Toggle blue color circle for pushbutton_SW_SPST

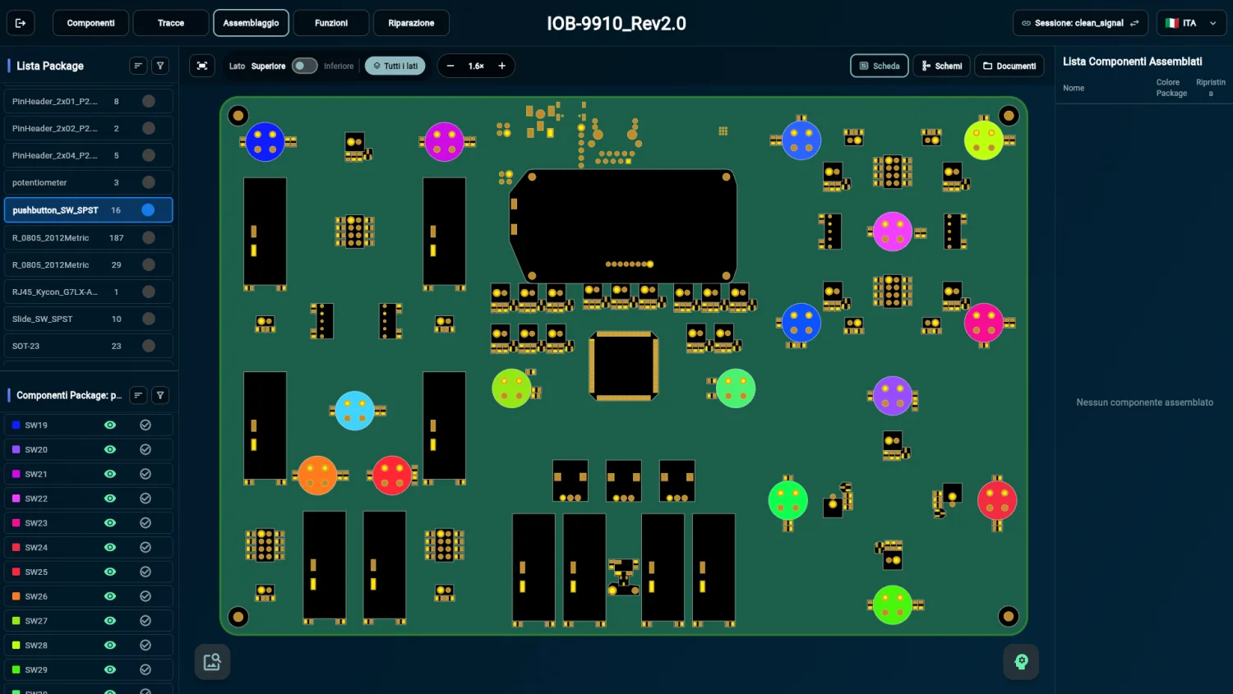coord(148,210)
